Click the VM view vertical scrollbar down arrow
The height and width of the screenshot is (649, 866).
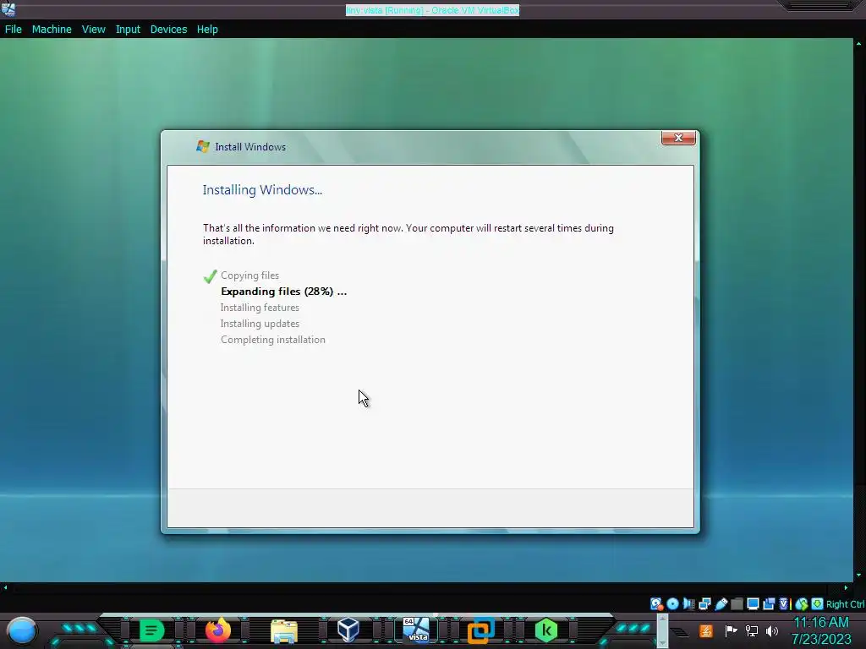[859, 575]
